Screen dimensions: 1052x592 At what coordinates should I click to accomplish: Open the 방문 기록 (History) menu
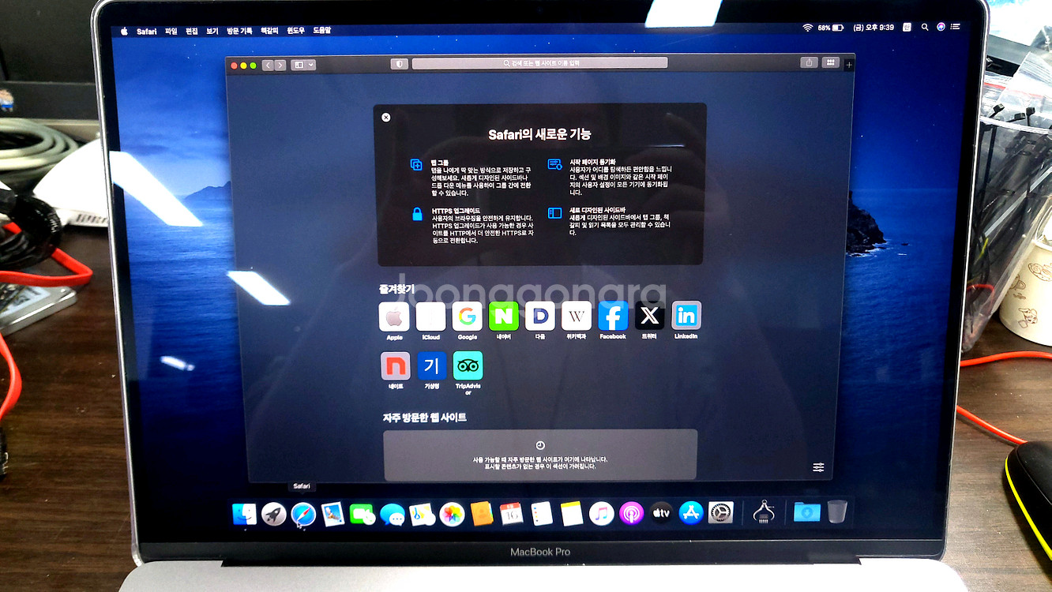(240, 31)
